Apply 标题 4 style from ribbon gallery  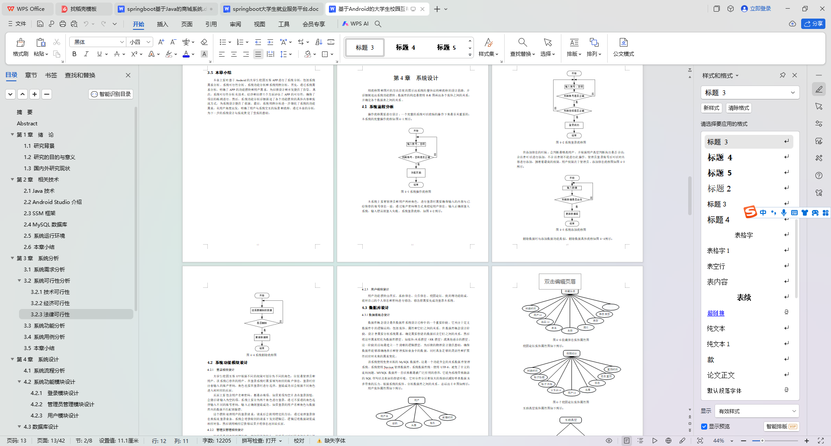pos(406,48)
